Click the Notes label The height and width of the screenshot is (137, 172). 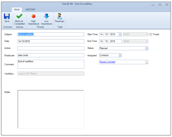pos(7,92)
